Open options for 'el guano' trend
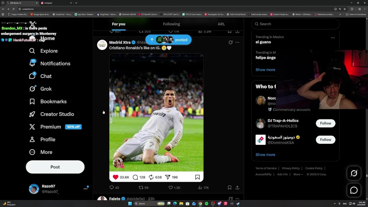Viewport: 368px width, 207px height. (x=333, y=38)
